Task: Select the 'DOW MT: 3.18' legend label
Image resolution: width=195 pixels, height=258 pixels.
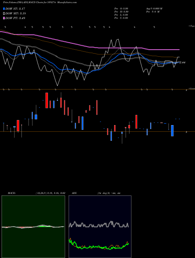Action: coord(16,14)
